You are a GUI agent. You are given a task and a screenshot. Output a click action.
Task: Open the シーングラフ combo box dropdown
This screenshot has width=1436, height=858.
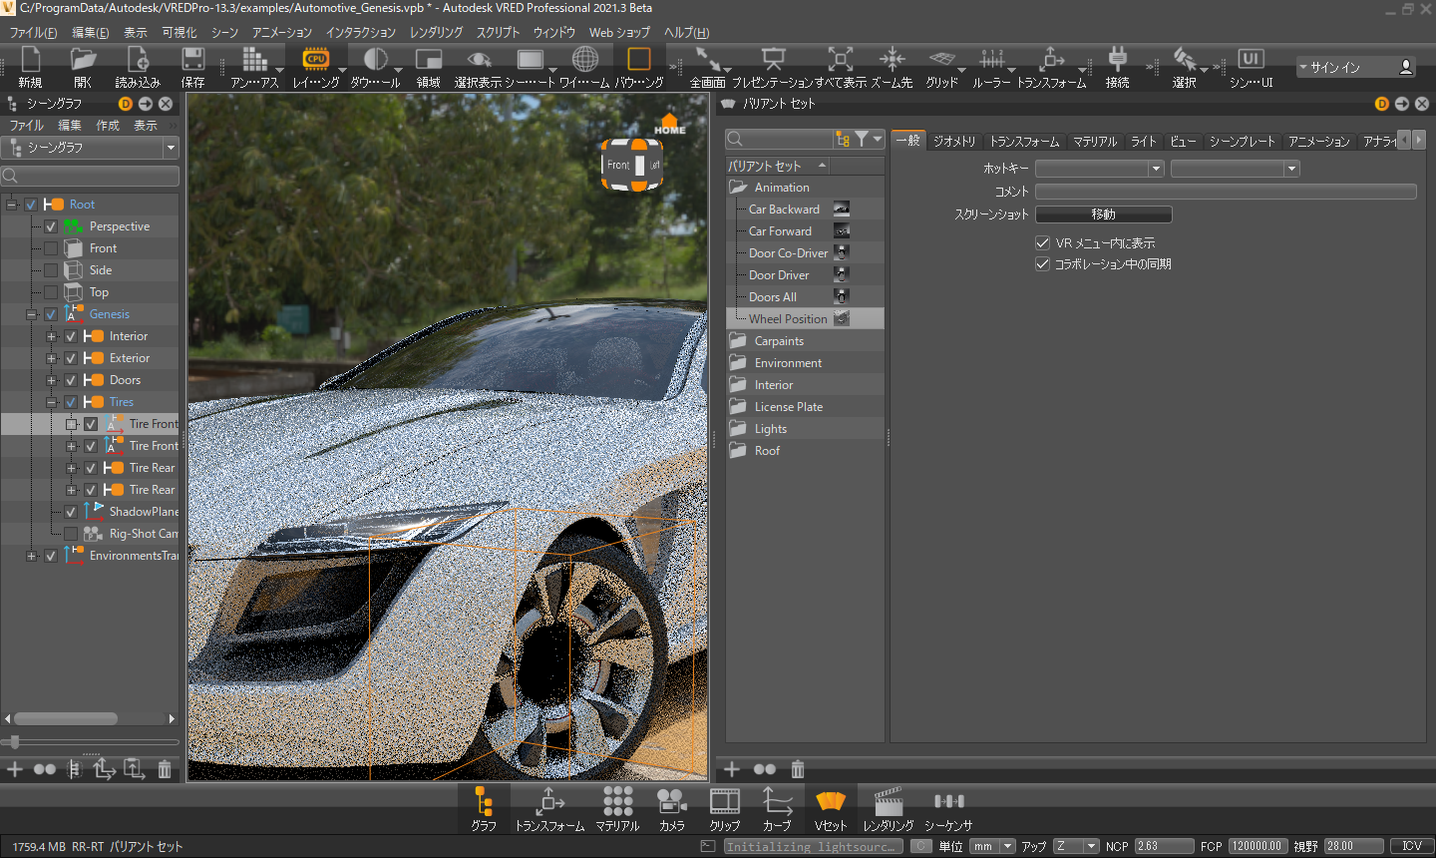[171, 148]
